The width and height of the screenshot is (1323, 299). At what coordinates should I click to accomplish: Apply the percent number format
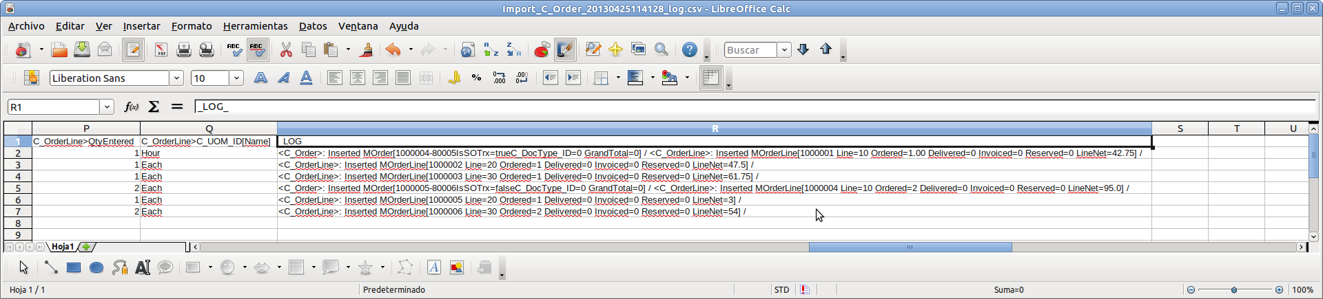[x=476, y=78]
